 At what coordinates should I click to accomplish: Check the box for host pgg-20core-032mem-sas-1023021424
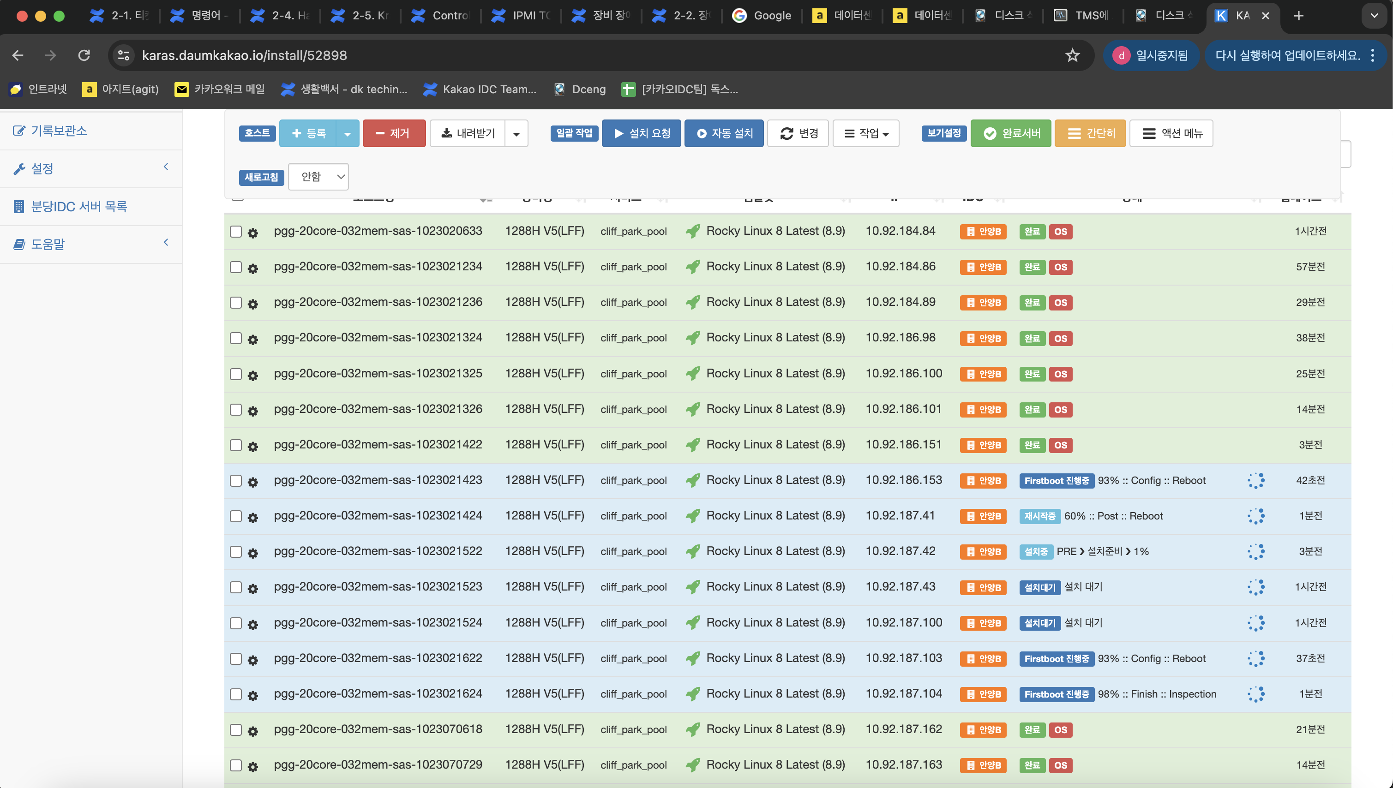(235, 516)
